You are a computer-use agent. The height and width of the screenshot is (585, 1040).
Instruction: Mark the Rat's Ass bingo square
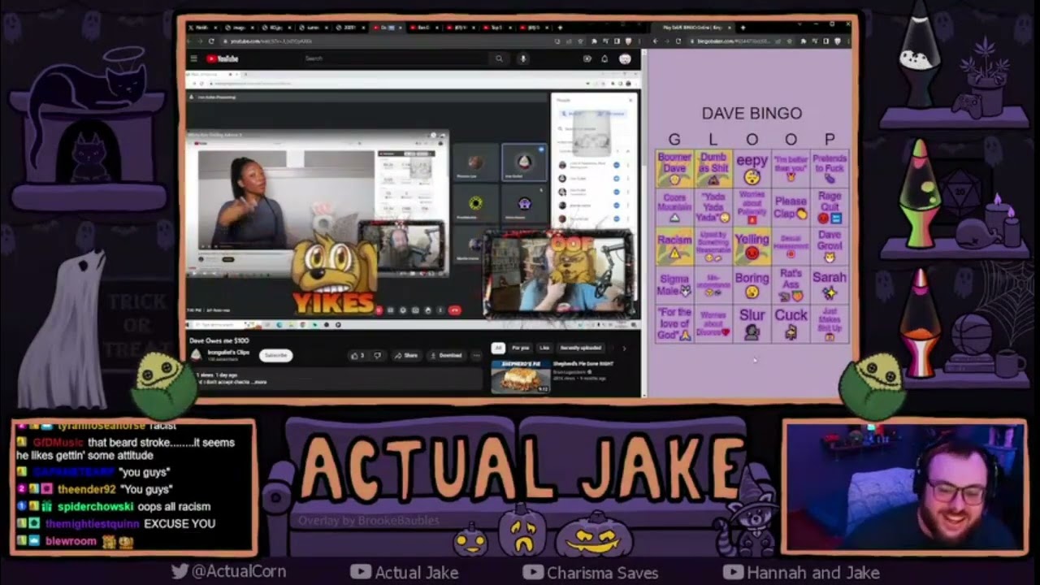point(791,285)
